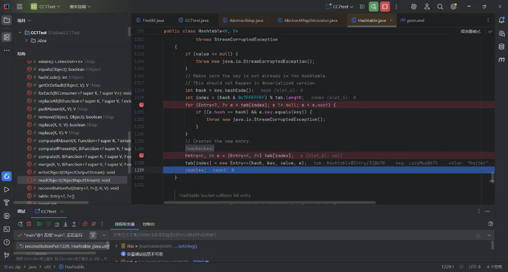Click LF line separator in status bar
This screenshot has width=508, height=272.
[x=461, y=267]
